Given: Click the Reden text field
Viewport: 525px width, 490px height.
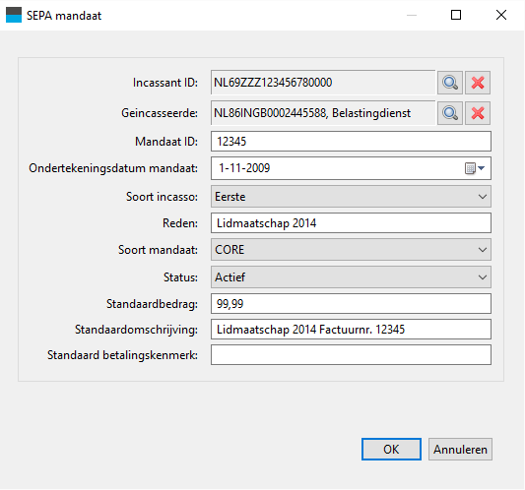Looking at the screenshot, I should coord(351,222).
